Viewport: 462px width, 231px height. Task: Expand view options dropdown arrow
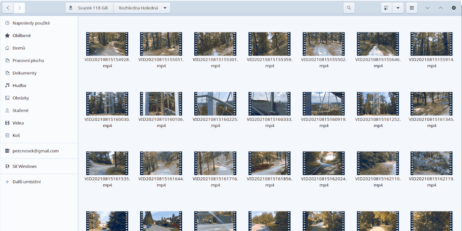tap(398, 8)
